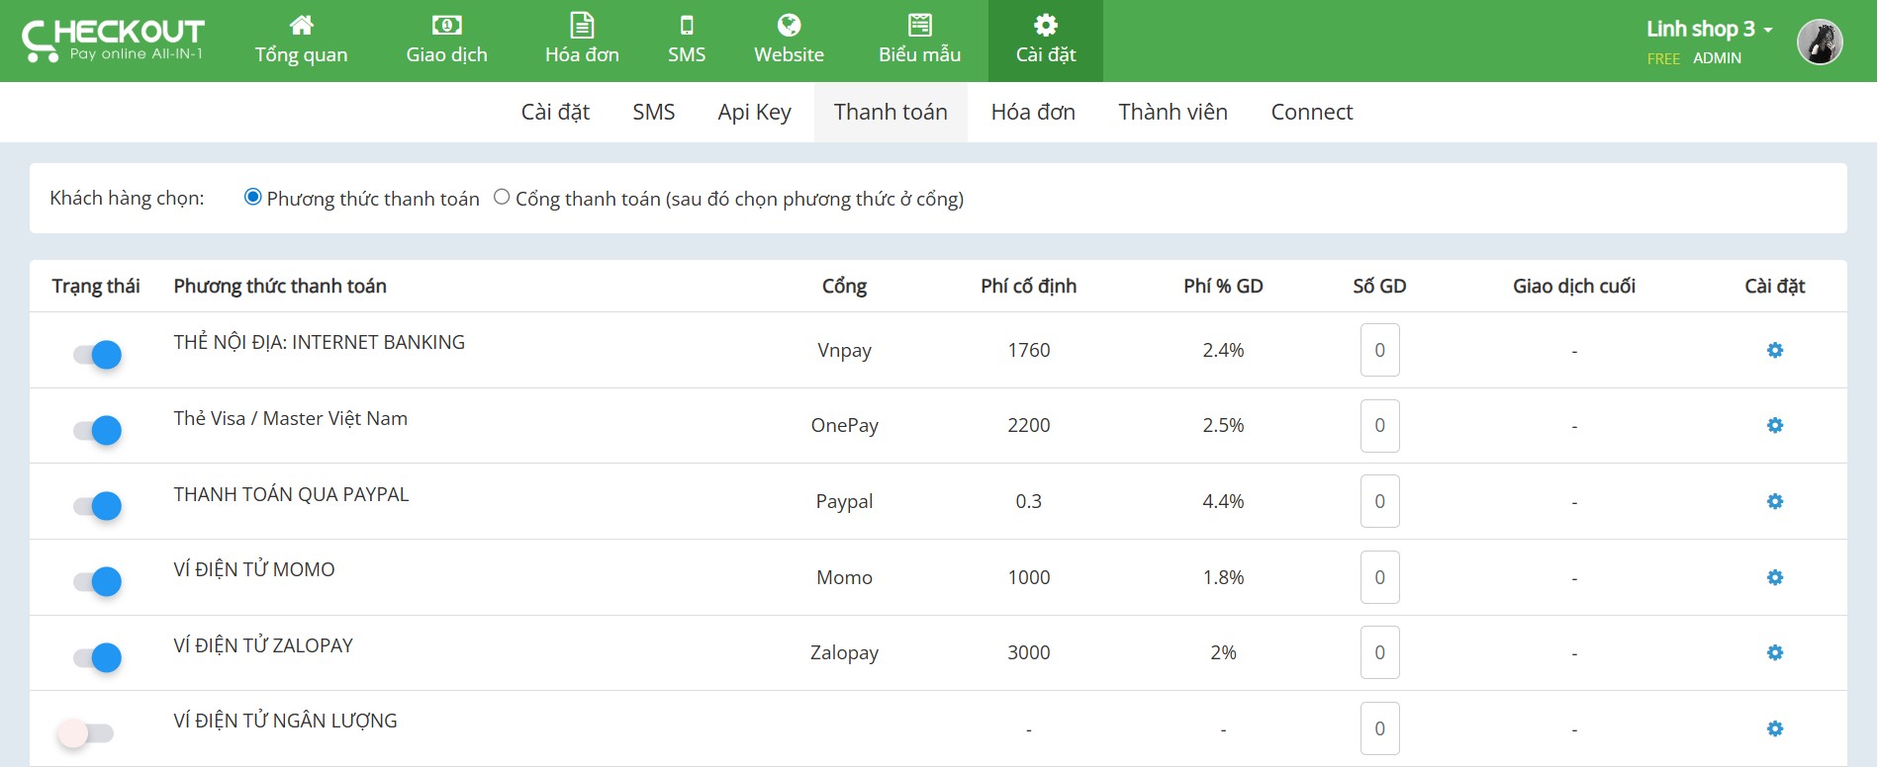Switch to Api Key sub-tab
Image resolution: width=1878 pixels, height=767 pixels.
(754, 112)
